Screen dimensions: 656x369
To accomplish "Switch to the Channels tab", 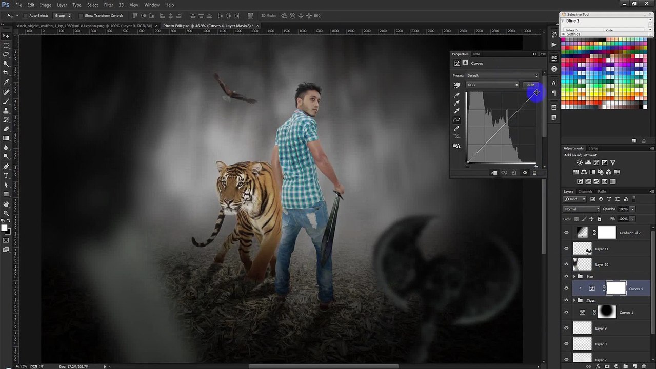I will click(x=585, y=191).
